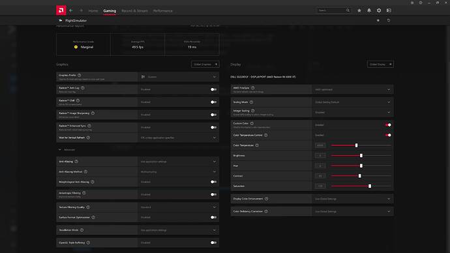Show help for Wait for Vertical Refresh
This screenshot has width=450, height=253.
(89, 138)
